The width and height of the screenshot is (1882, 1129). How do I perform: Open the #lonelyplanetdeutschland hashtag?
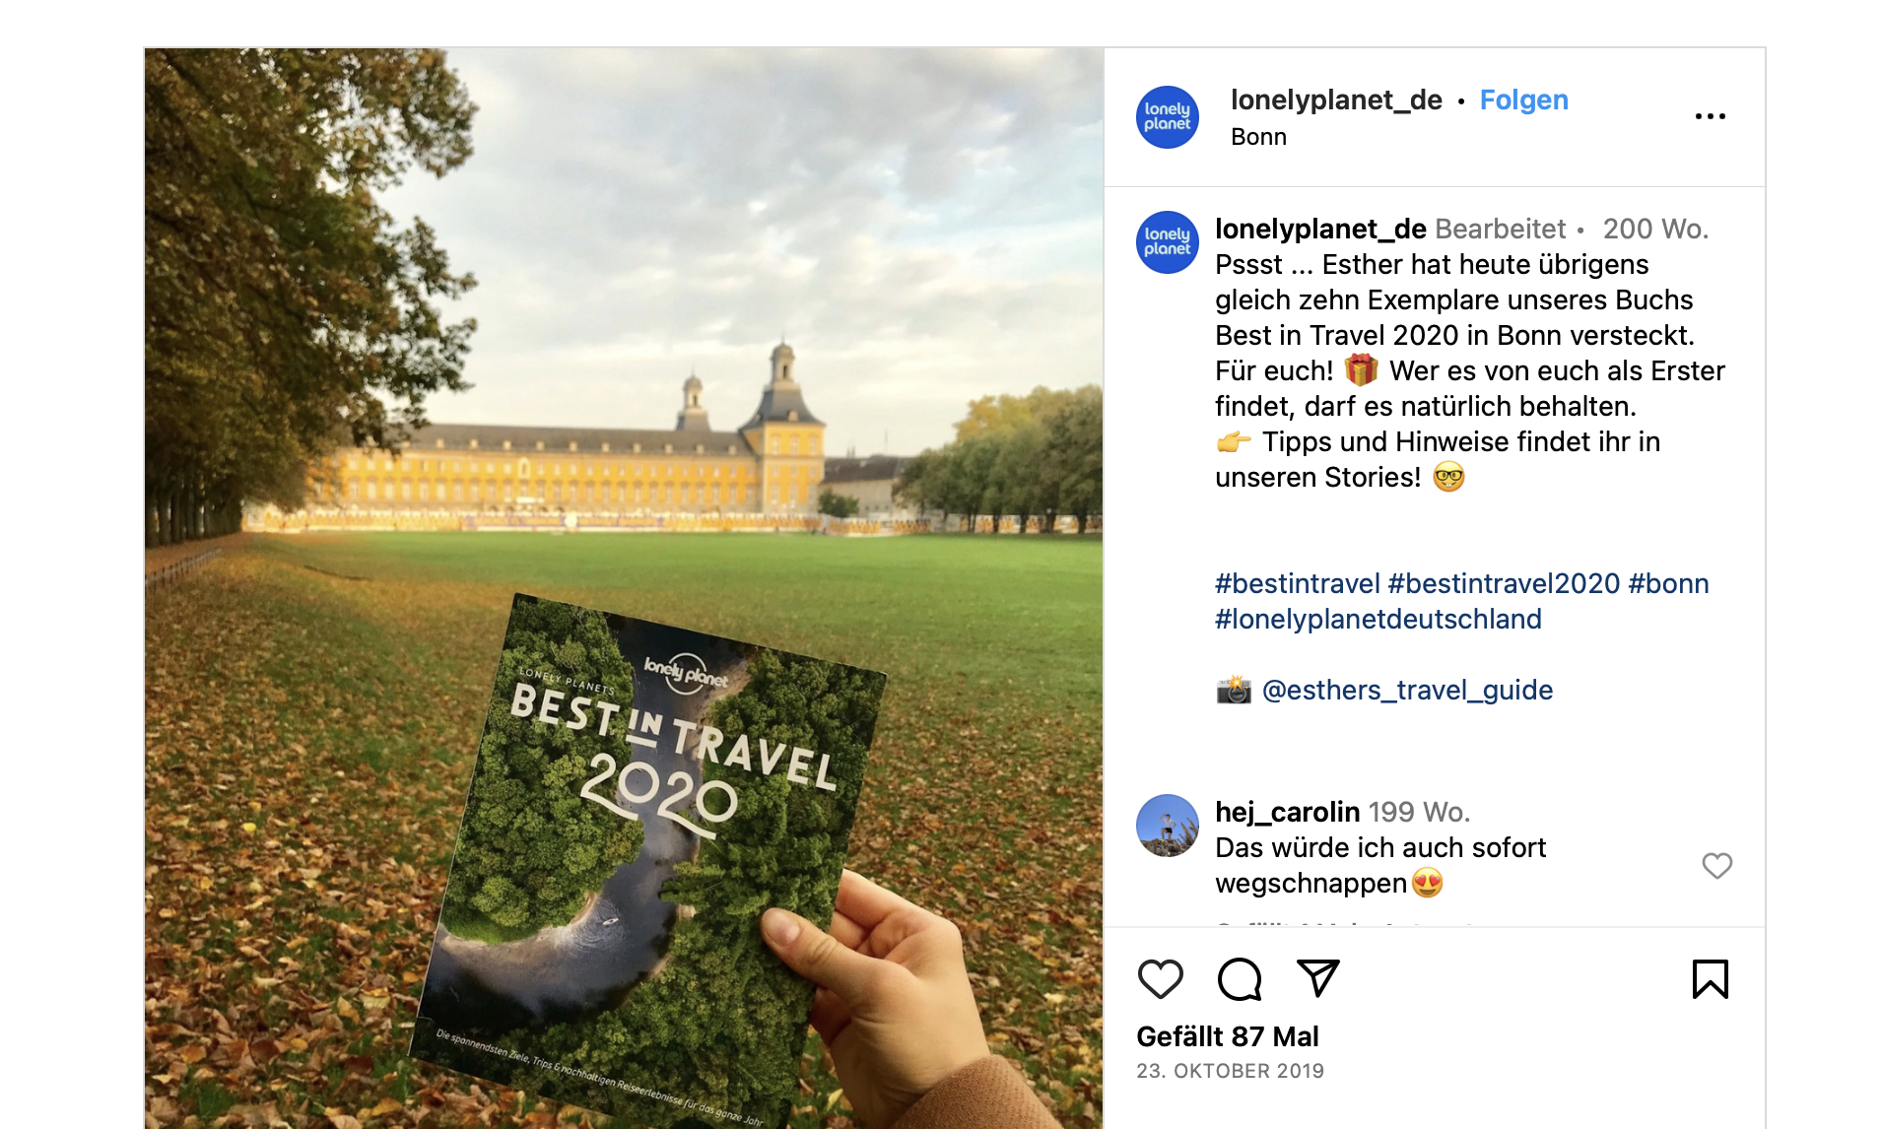(1378, 619)
